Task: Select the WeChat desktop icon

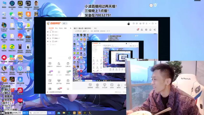Action: tap(12, 15)
